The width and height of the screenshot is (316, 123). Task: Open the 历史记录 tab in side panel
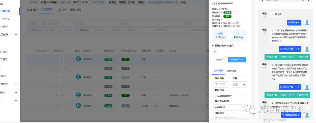pos(231,71)
